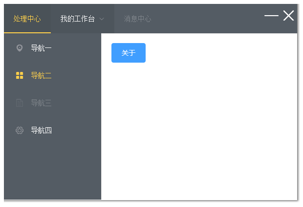The image size is (303, 207).
Task: Switch to the 处理中心 tab
Action: (x=27, y=19)
